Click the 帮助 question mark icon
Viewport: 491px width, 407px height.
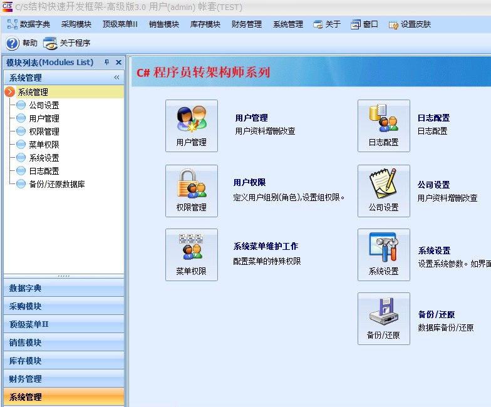[x=13, y=43]
